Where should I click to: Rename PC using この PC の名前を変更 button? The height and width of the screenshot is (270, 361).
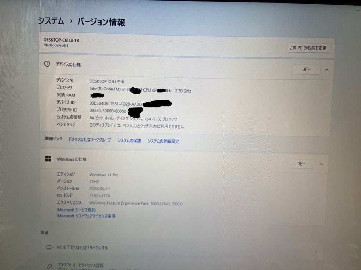pyautogui.click(x=308, y=48)
